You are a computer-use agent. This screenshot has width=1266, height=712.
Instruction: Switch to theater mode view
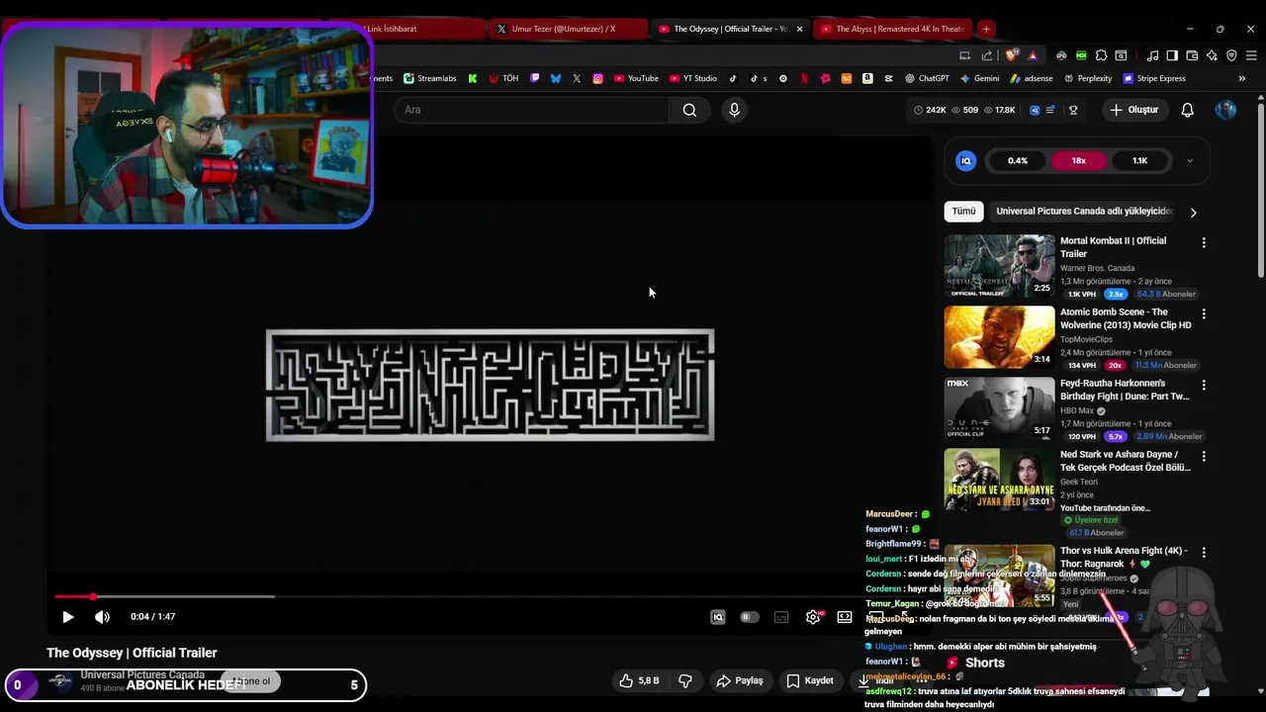(x=845, y=617)
